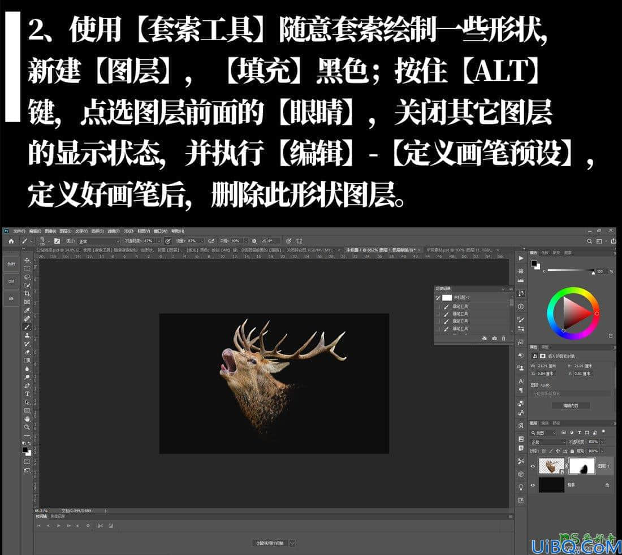Open the Learn lightbulb icon in side dock
This screenshot has height=555, width=622.
tap(521, 487)
